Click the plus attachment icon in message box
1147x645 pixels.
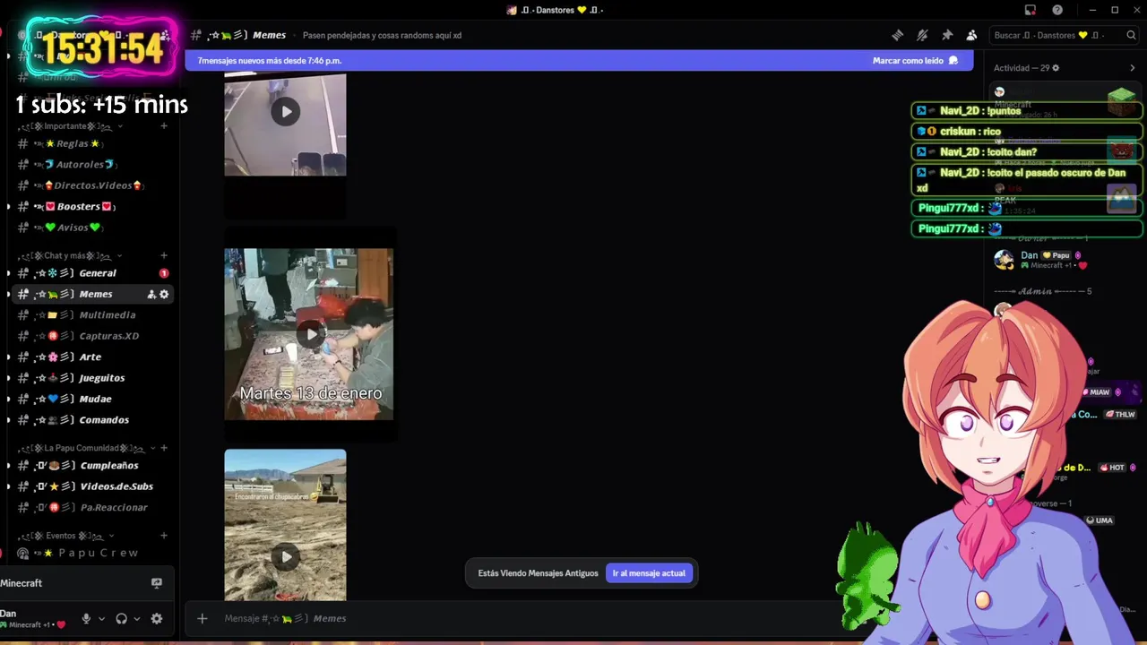203,618
